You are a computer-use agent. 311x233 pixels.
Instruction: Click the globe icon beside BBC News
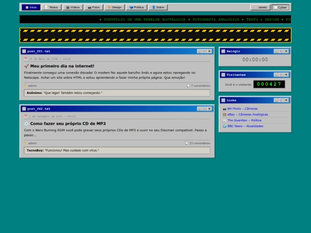[225, 126]
